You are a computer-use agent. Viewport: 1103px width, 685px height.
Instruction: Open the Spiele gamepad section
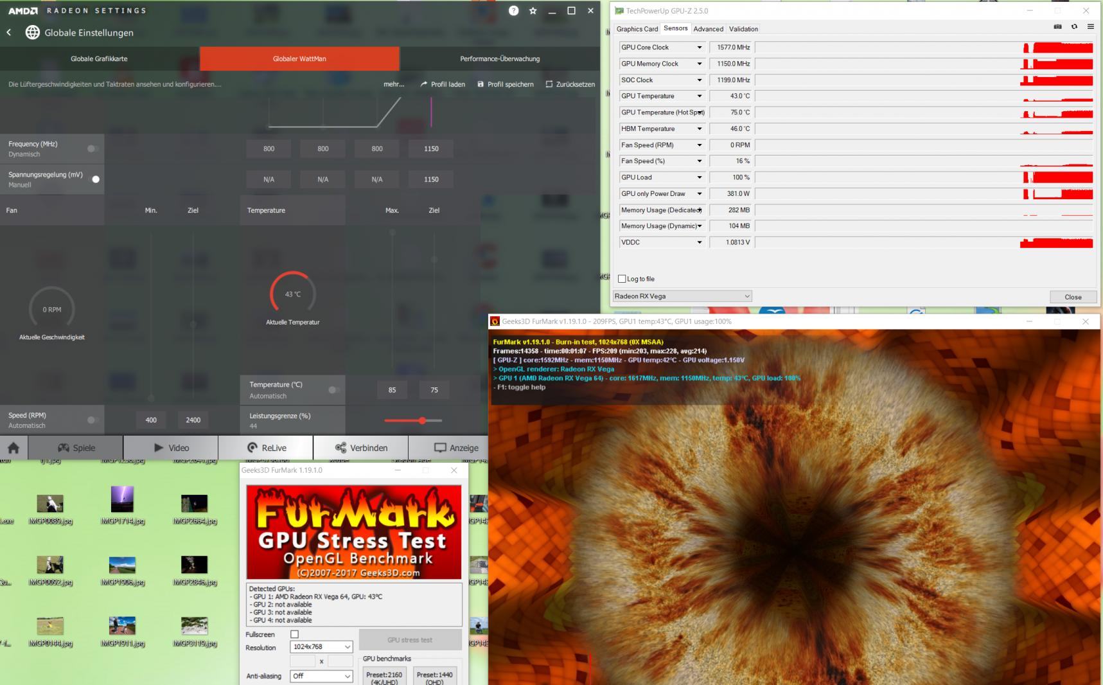point(76,448)
